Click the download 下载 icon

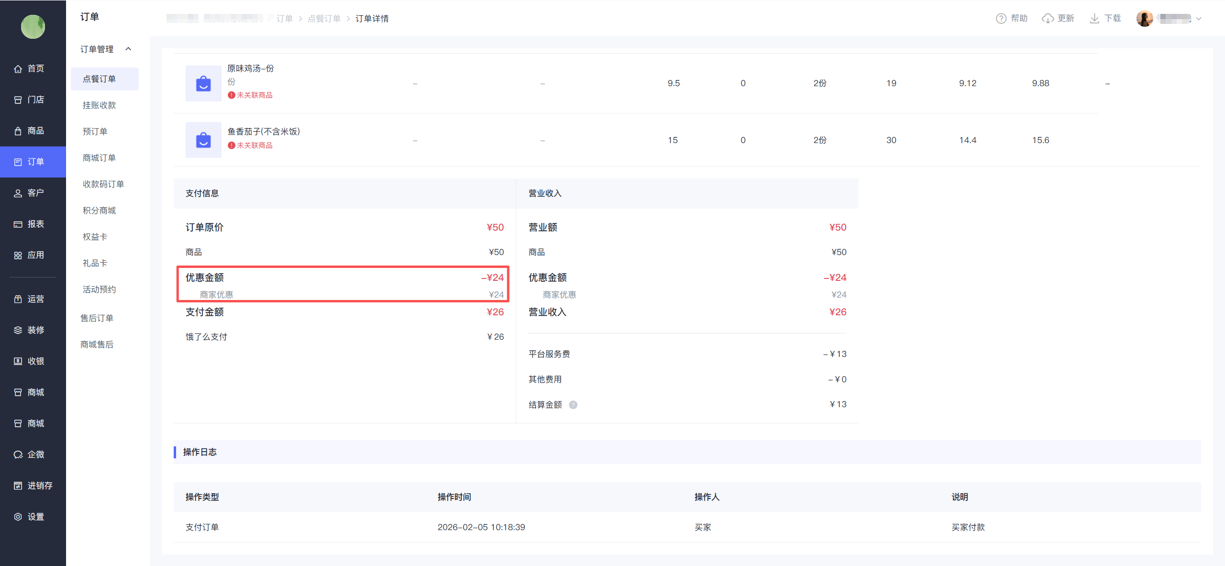coord(1094,18)
